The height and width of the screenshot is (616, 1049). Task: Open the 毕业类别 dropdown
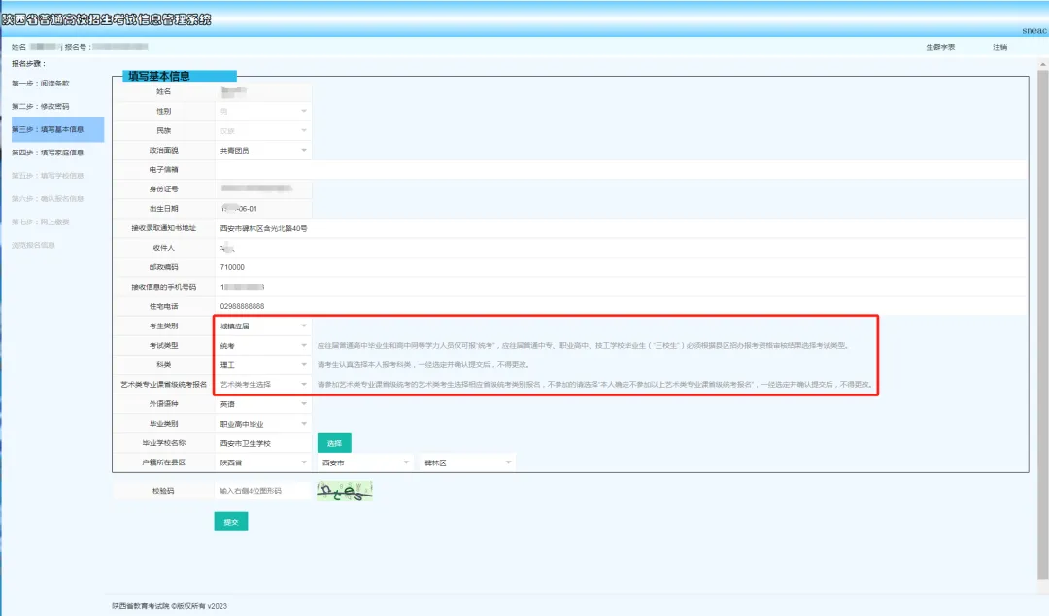263,425
